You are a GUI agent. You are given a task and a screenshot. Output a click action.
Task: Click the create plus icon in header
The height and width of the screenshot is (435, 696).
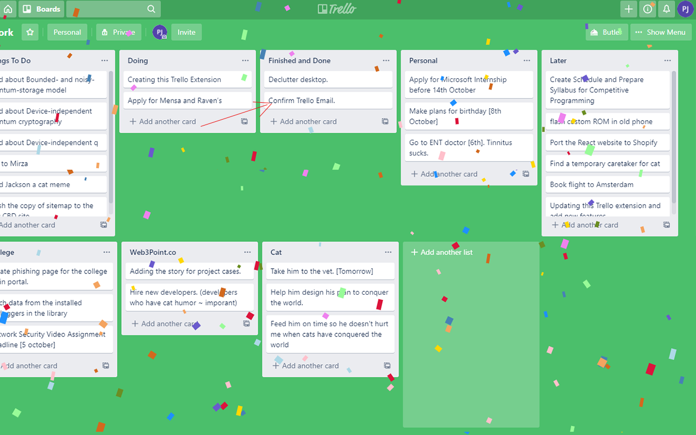pos(629,9)
